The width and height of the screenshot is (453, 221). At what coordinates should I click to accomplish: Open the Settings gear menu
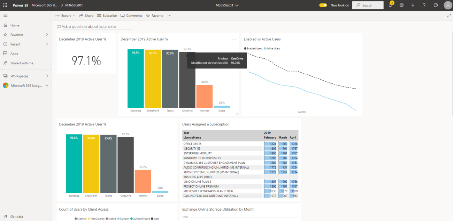point(402,5)
